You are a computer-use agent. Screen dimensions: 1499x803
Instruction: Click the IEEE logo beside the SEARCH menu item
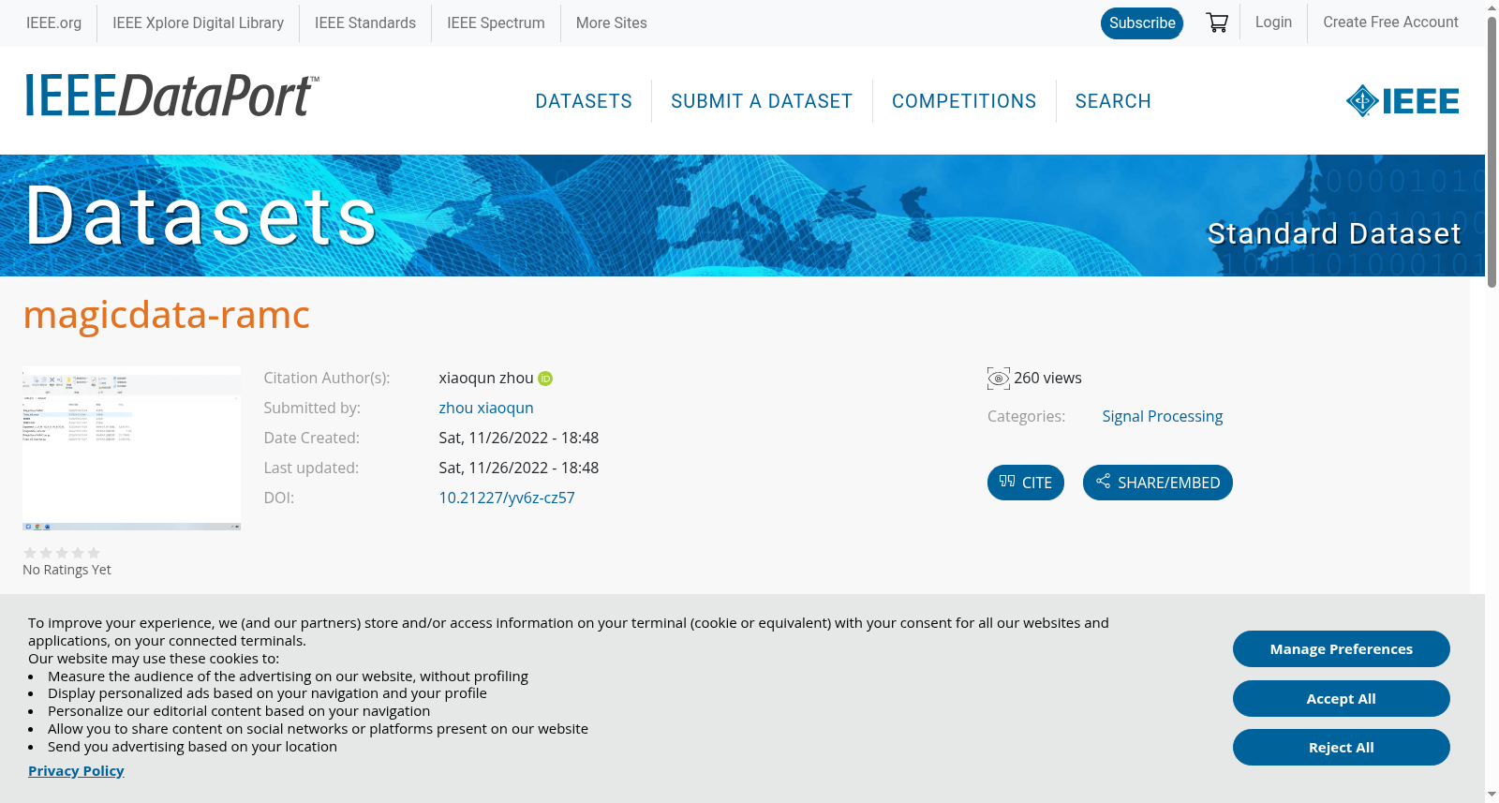coord(1403,101)
